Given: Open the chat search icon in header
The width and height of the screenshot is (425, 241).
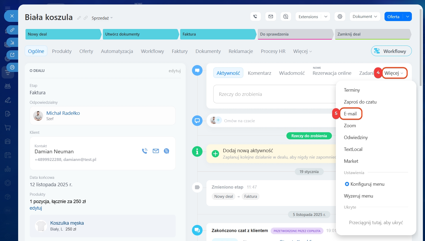Looking at the screenshot, I should pyautogui.click(x=286, y=17).
